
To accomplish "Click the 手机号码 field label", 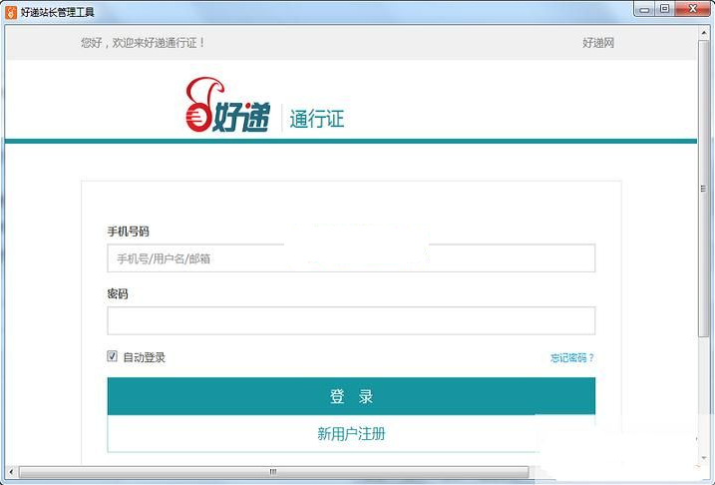I will click(128, 232).
